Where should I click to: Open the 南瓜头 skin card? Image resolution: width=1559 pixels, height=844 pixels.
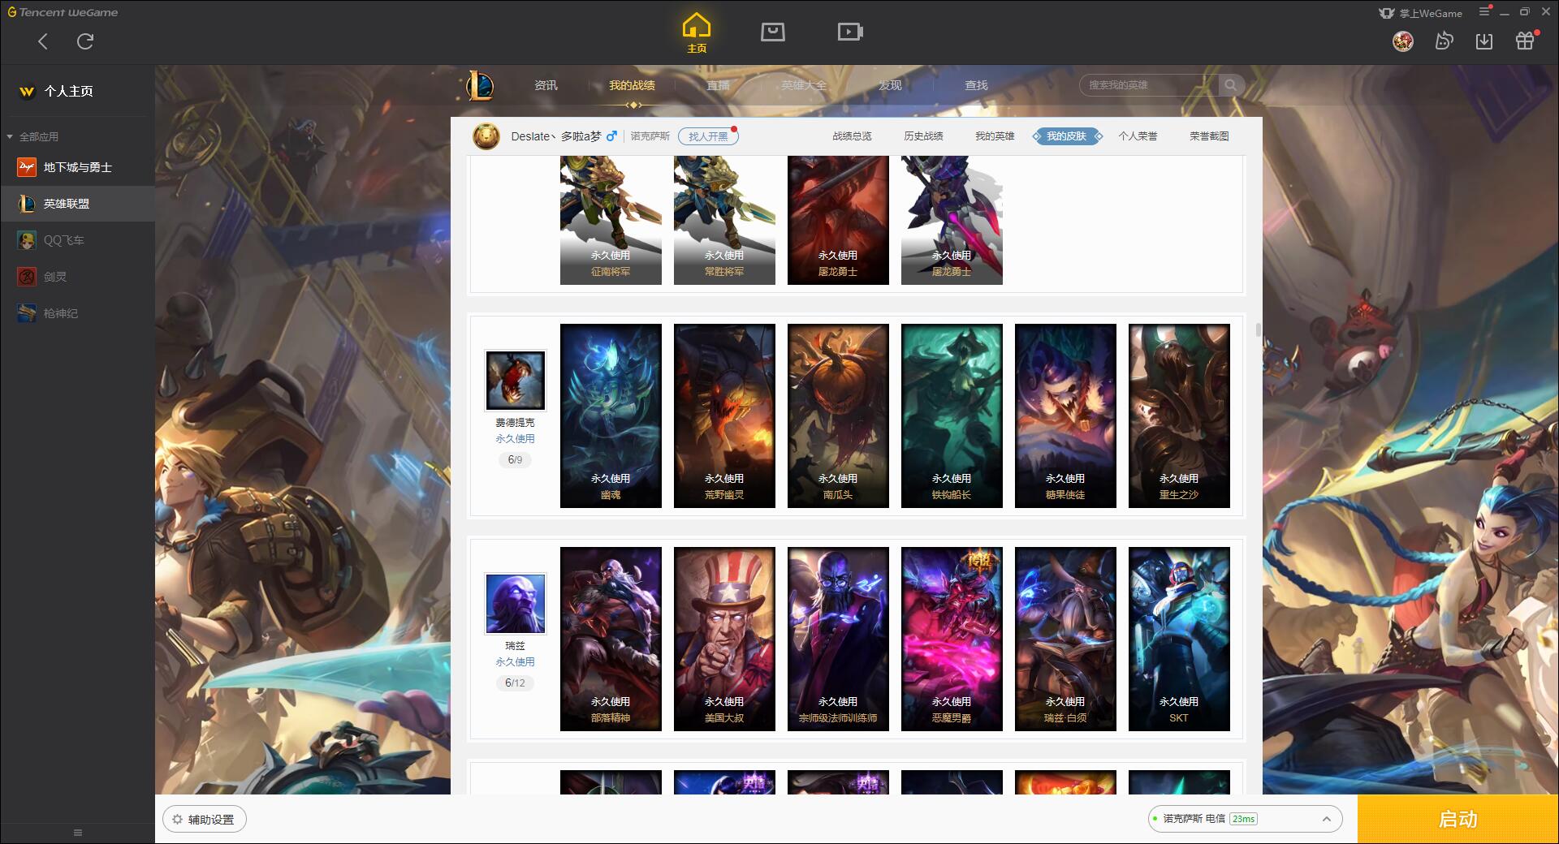[x=838, y=416]
